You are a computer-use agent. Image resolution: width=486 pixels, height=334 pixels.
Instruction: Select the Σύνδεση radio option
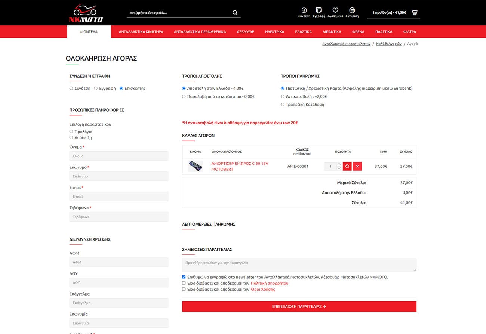tap(71, 89)
